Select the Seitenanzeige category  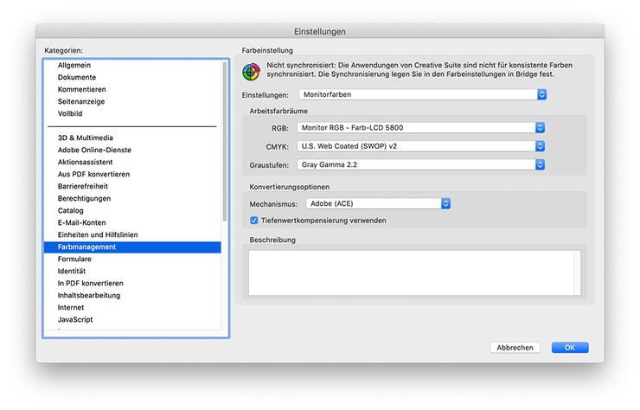pyautogui.click(x=132, y=102)
